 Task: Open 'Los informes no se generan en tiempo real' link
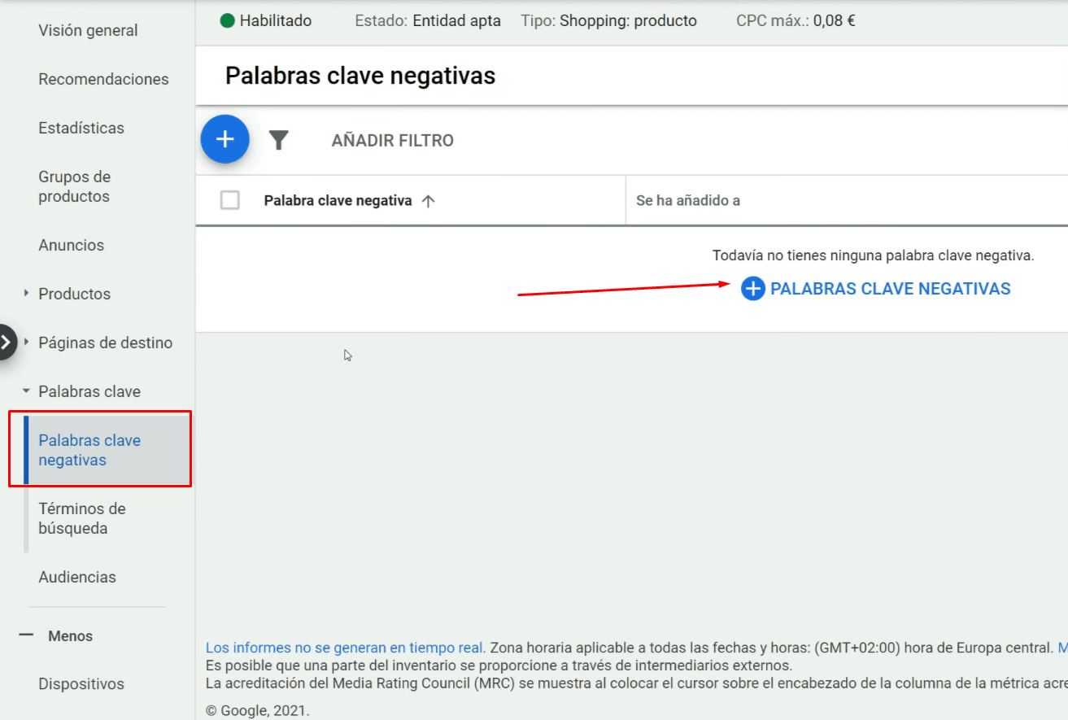pos(346,648)
